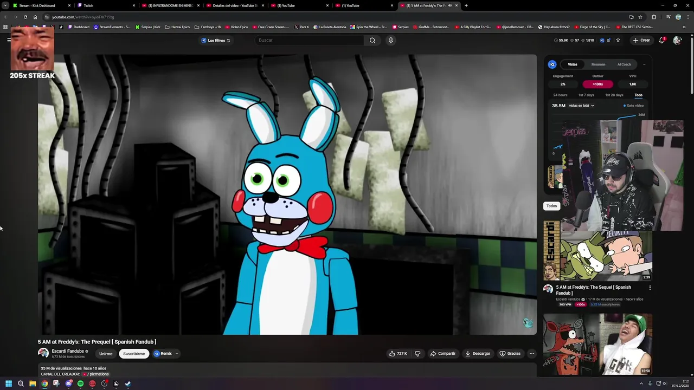Switch to Detalles del video tab
Screen dimensions: 694x390
[235, 5]
